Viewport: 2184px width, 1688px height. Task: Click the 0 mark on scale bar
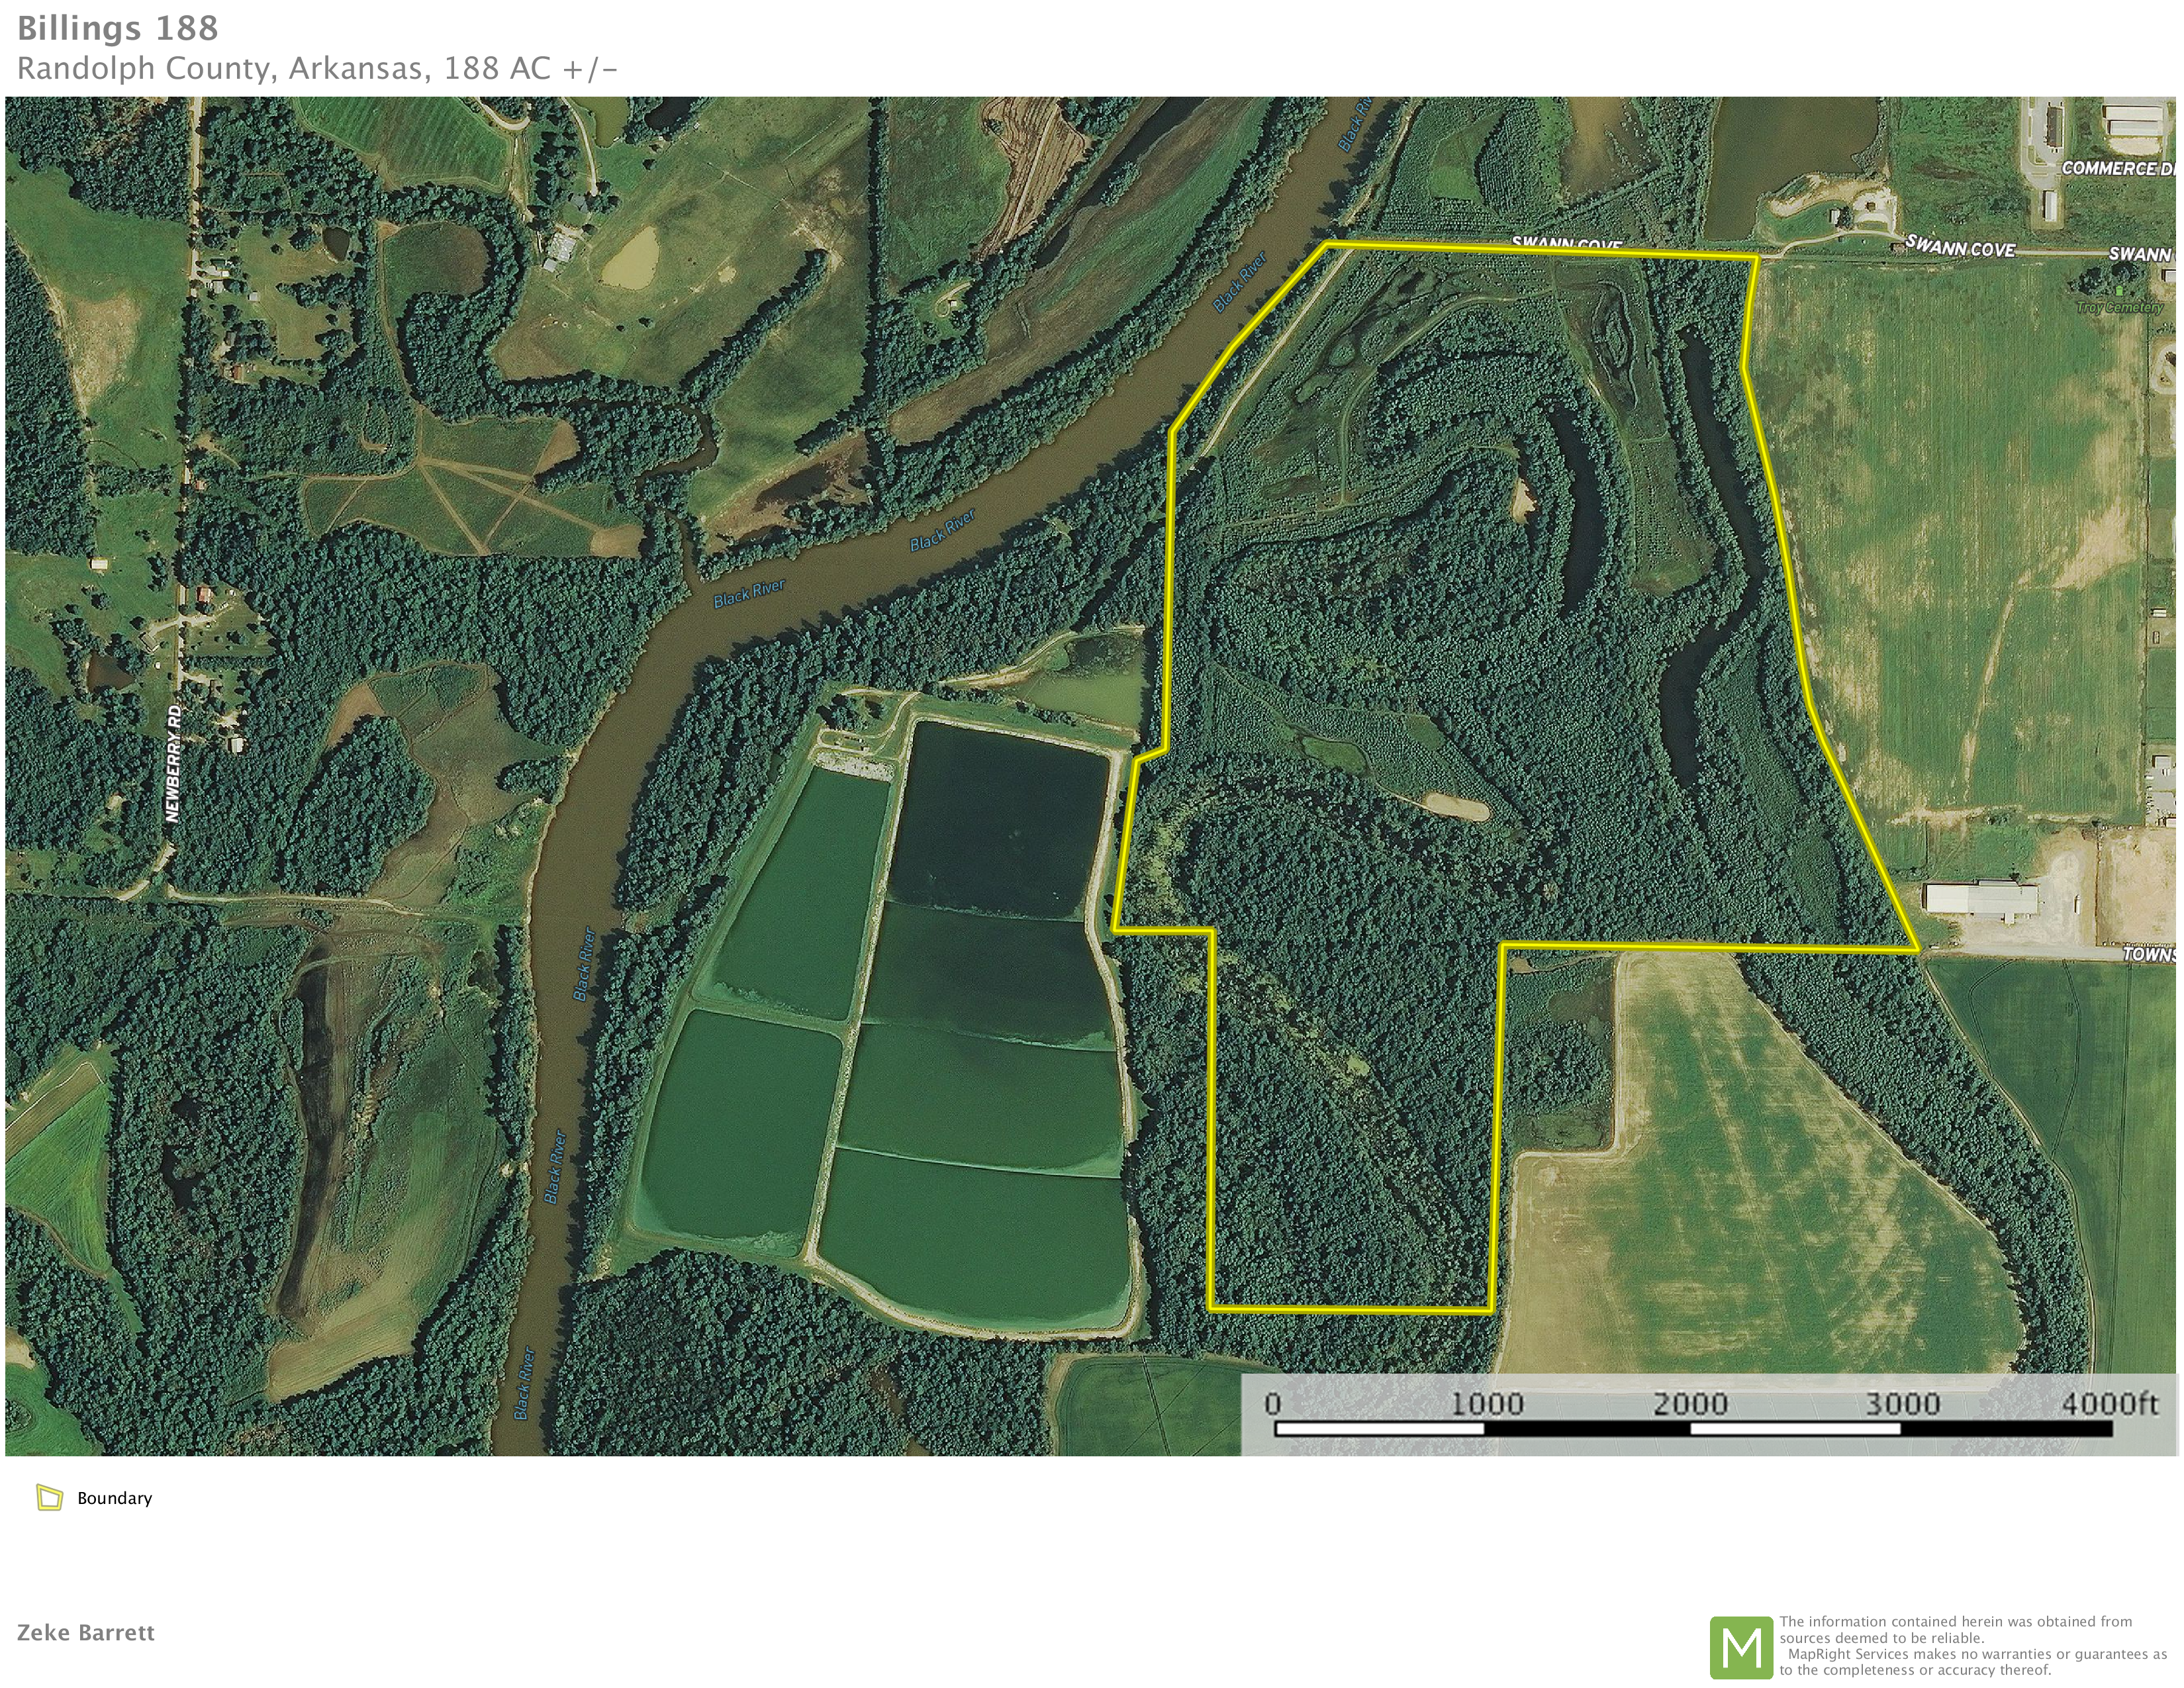click(1272, 1404)
